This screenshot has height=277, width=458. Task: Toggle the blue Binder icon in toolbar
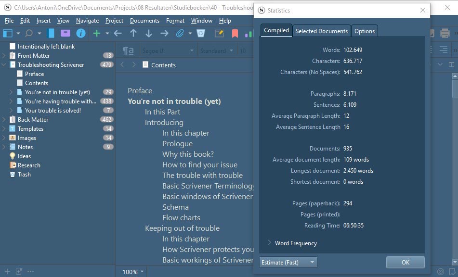(51, 33)
